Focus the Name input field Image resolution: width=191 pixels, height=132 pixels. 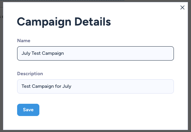(x=95, y=53)
